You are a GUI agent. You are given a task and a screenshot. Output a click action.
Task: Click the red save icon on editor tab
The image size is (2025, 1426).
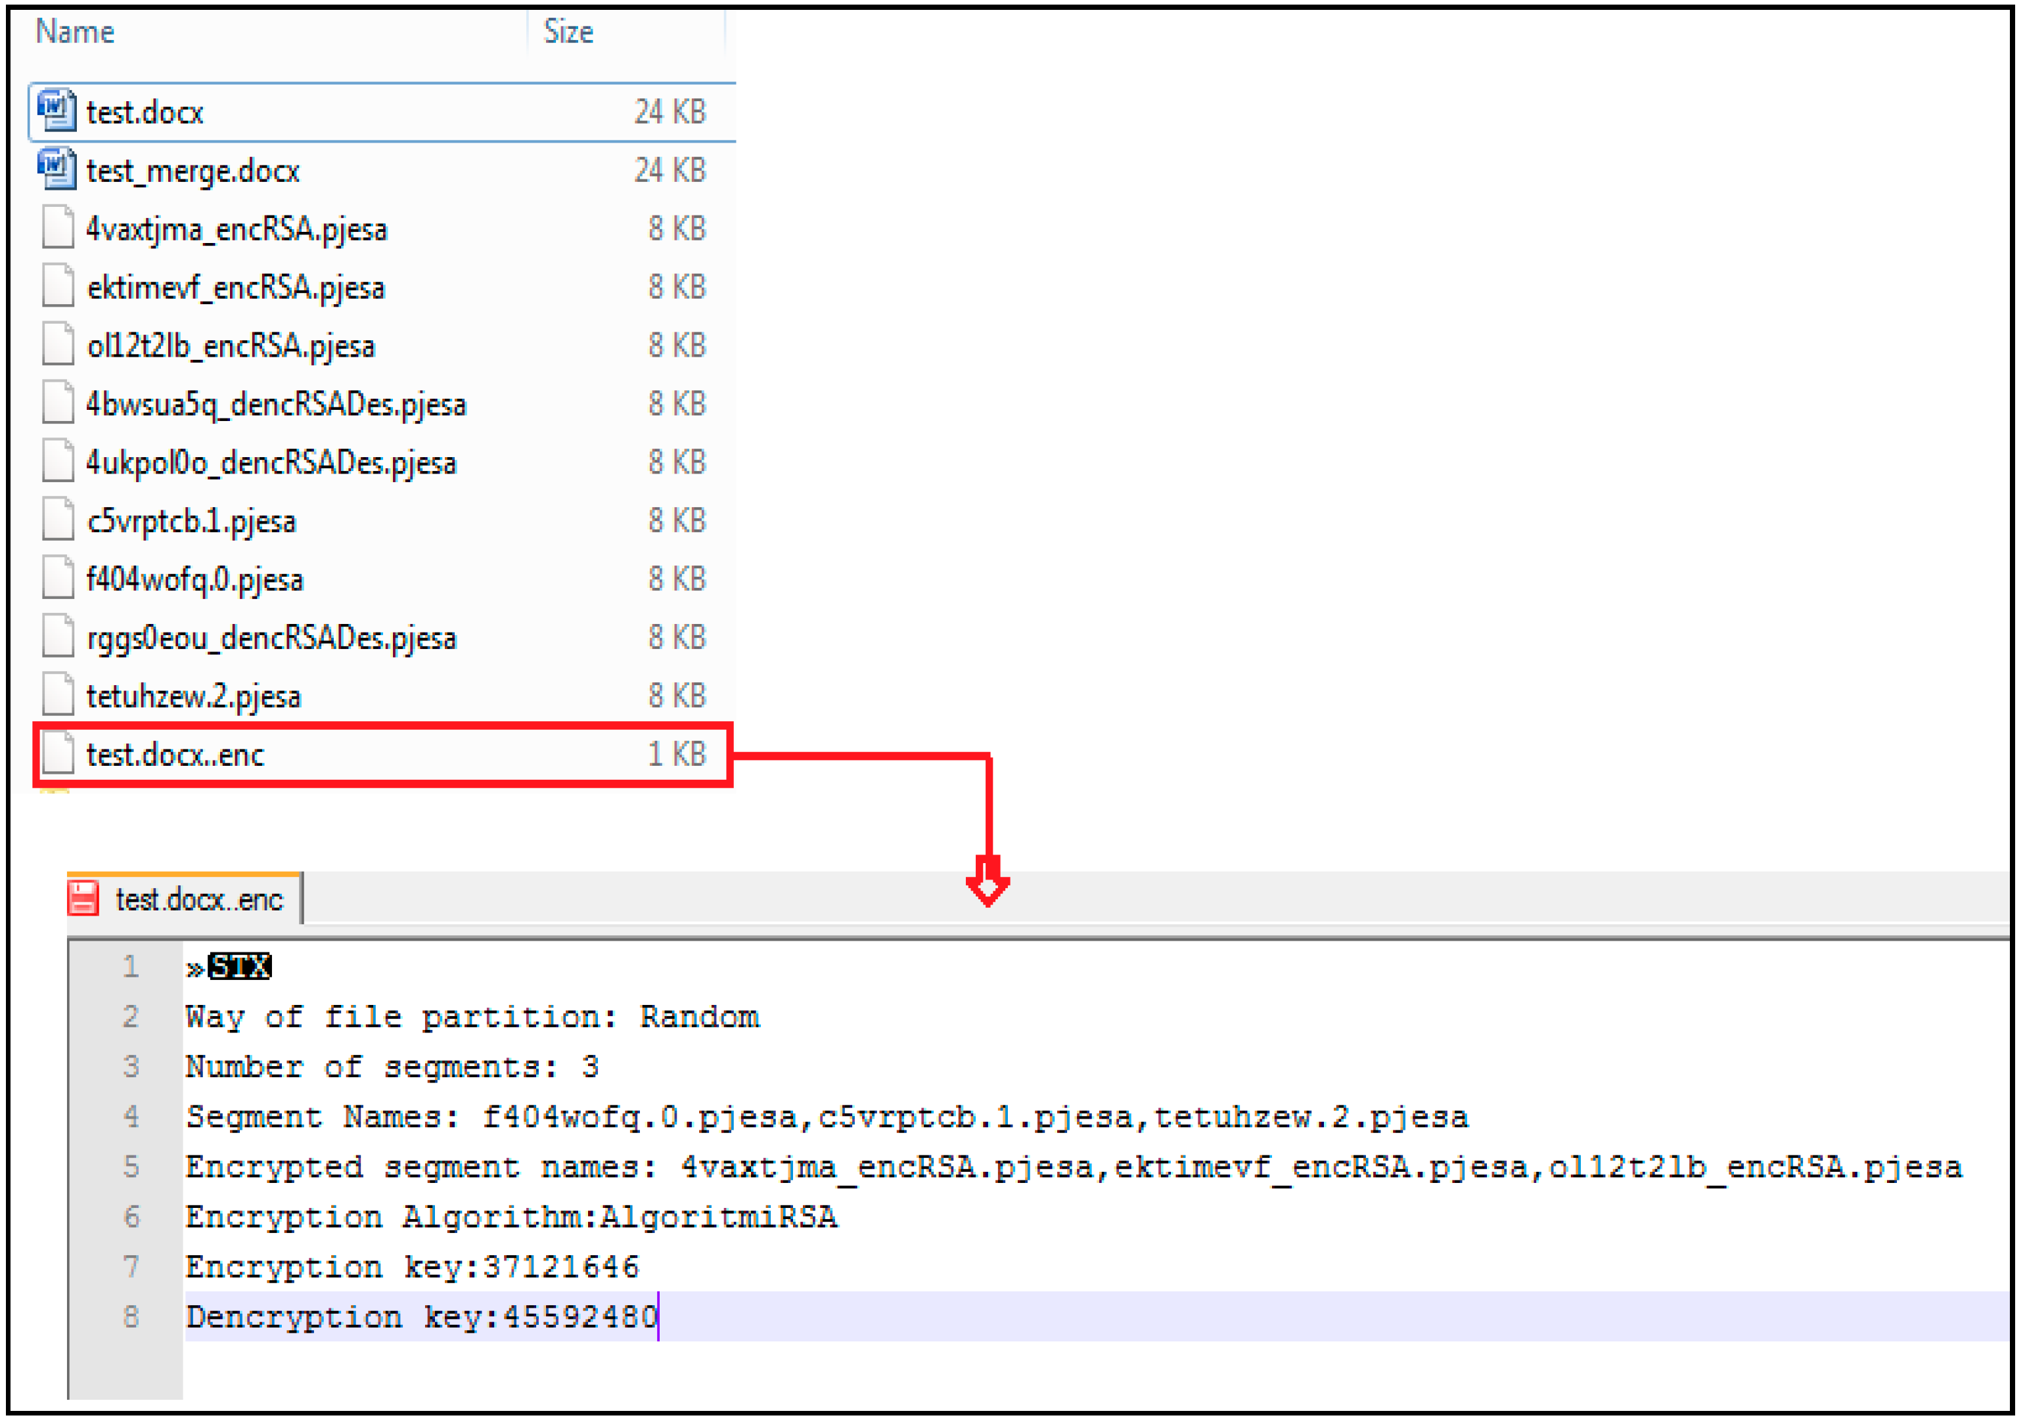click(x=85, y=899)
